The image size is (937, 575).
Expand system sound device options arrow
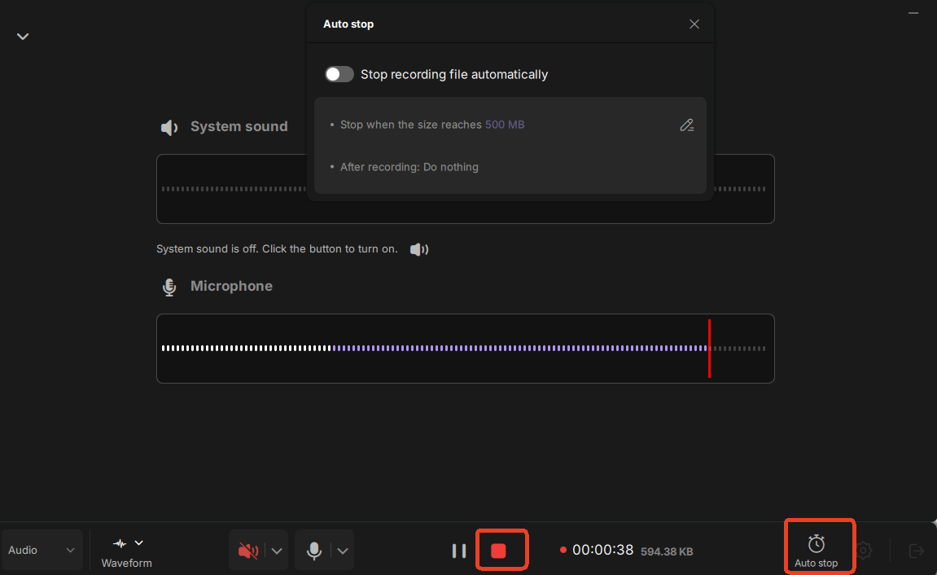pos(277,551)
